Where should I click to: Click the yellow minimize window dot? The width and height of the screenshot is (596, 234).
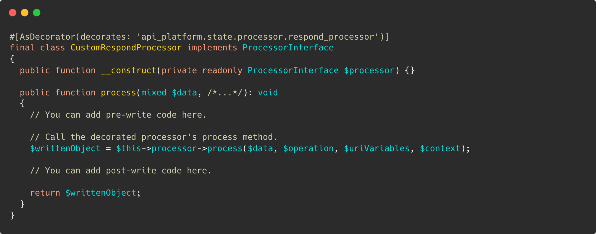[25, 13]
